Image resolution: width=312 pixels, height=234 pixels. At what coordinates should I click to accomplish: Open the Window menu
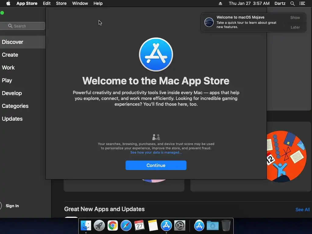80,3
